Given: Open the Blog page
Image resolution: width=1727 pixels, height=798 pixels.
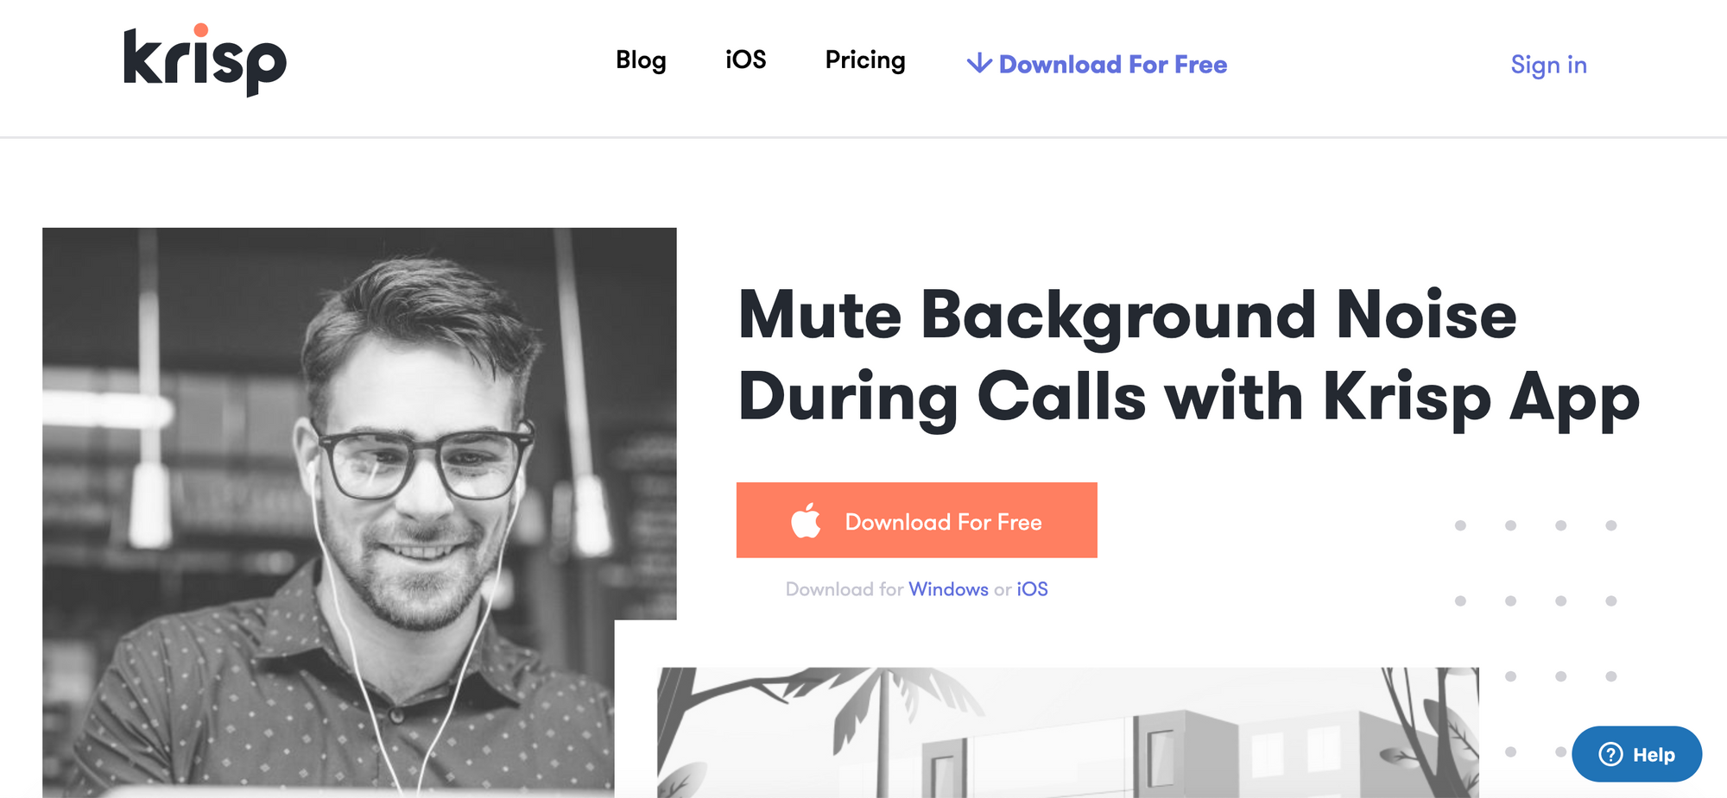Looking at the screenshot, I should coord(641,60).
